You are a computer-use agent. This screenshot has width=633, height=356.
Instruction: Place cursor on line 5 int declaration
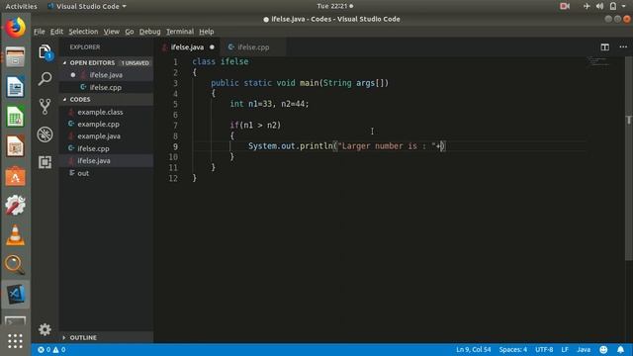[269, 104]
